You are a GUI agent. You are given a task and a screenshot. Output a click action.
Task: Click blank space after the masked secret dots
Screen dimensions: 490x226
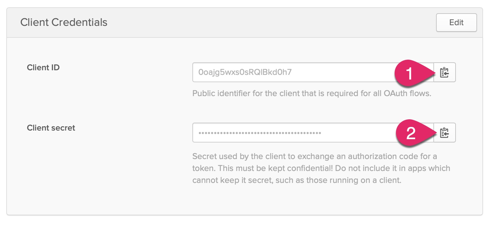coord(358,133)
